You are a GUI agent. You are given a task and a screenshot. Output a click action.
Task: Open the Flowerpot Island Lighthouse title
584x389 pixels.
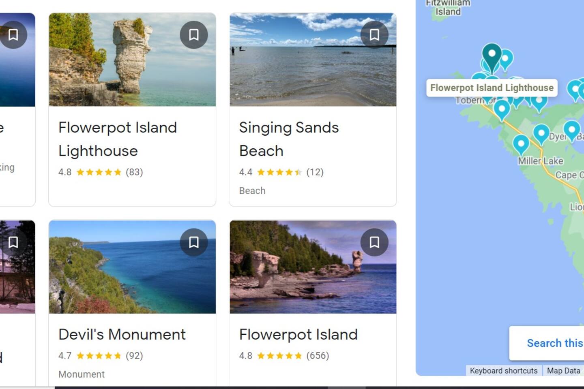click(x=118, y=139)
